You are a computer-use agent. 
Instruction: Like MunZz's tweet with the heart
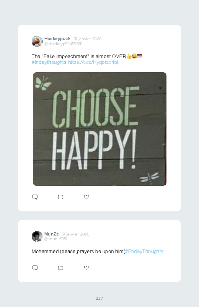(x=86, y=268)
